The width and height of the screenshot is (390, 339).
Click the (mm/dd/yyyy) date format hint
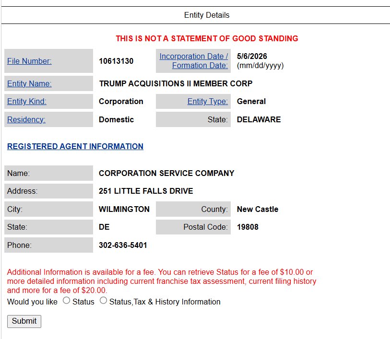260,66
